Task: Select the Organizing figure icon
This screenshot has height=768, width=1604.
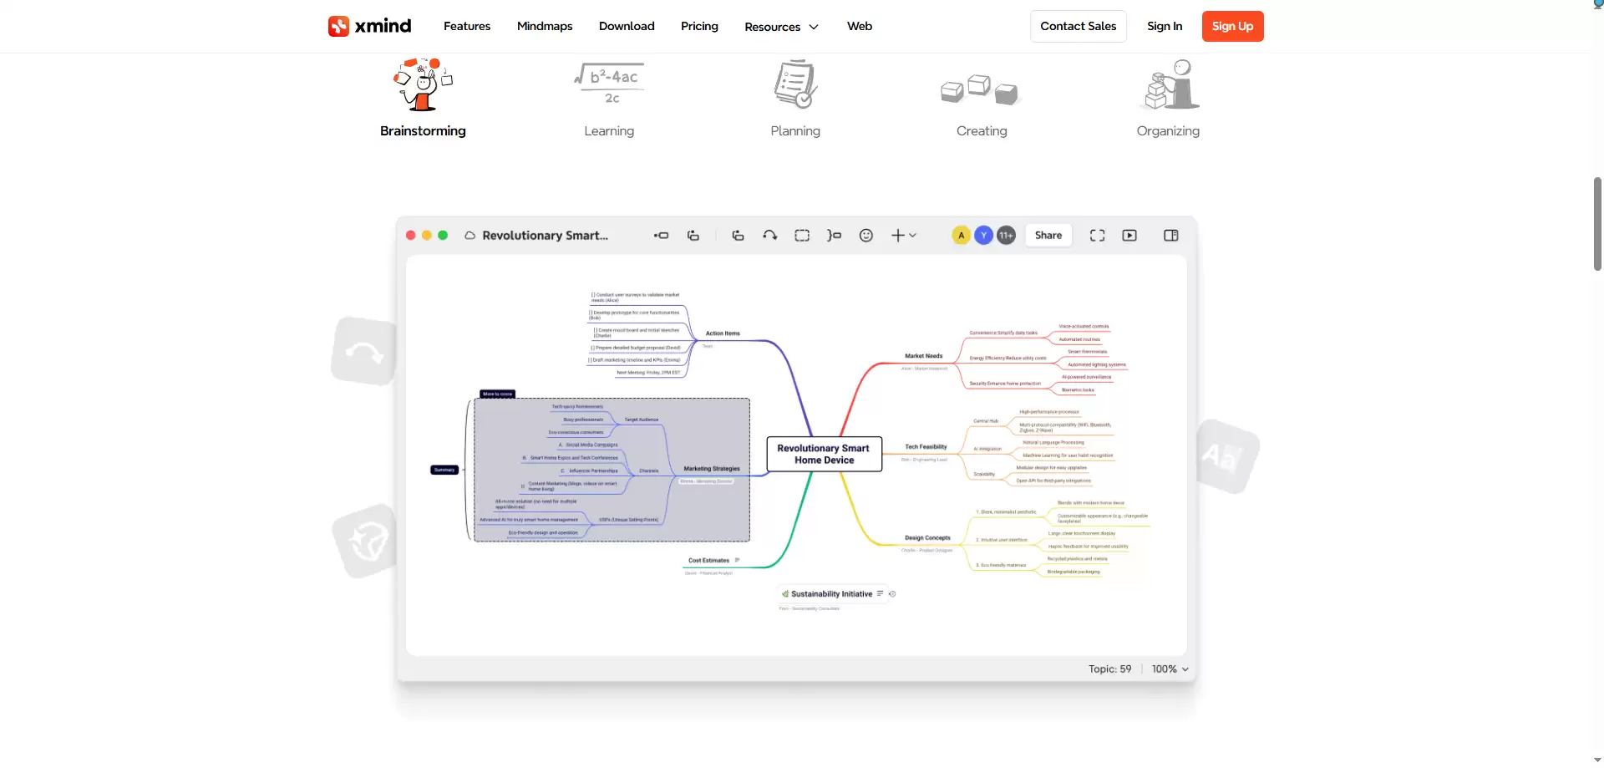Action: pyautogui.click(x=1168, y=84)
